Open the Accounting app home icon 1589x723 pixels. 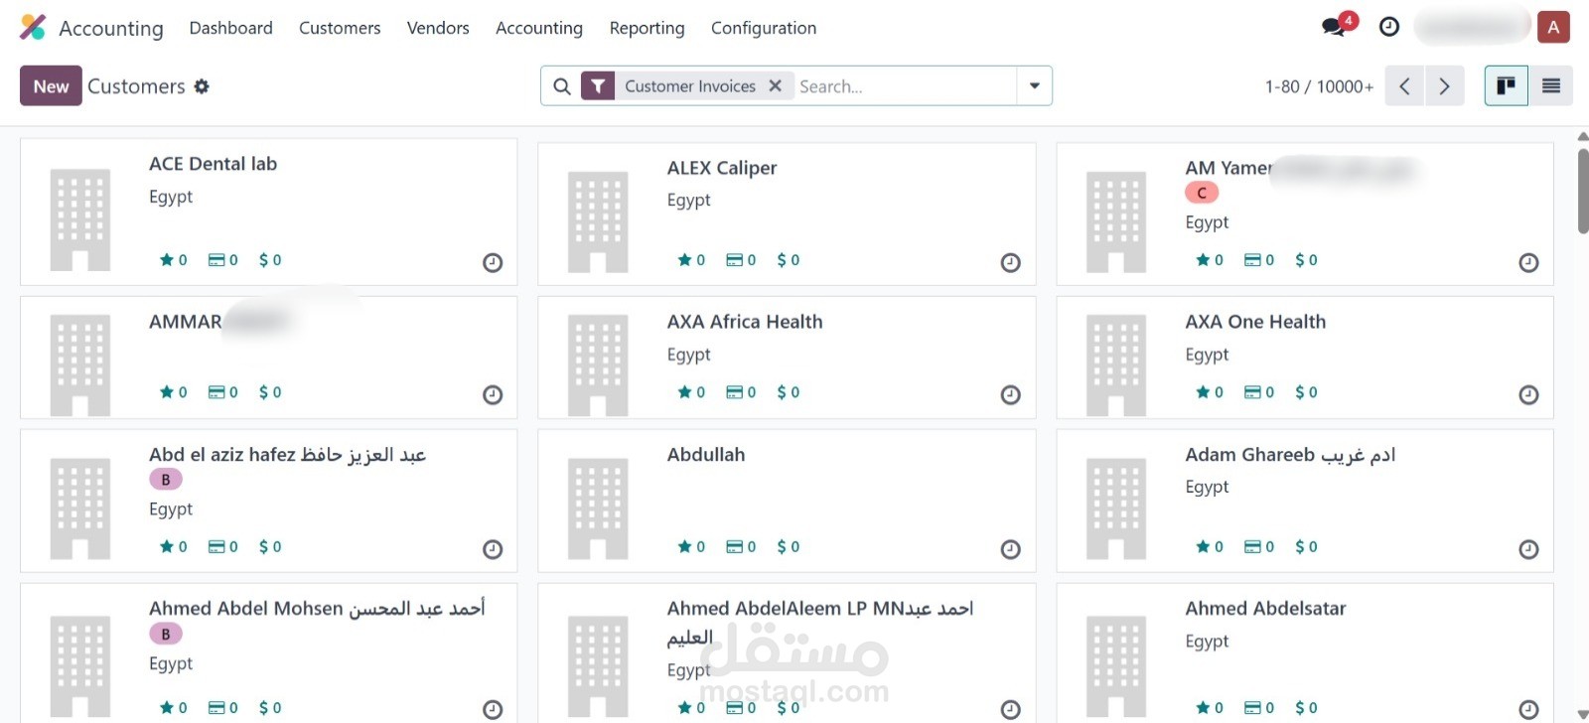[33, 27]
